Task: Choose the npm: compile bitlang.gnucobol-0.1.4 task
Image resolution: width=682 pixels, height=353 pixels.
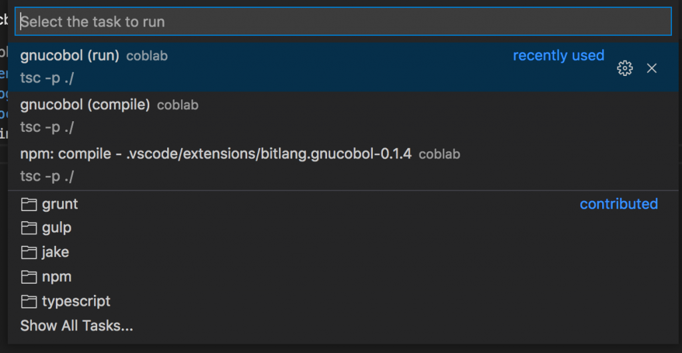Action: [343, 165]
